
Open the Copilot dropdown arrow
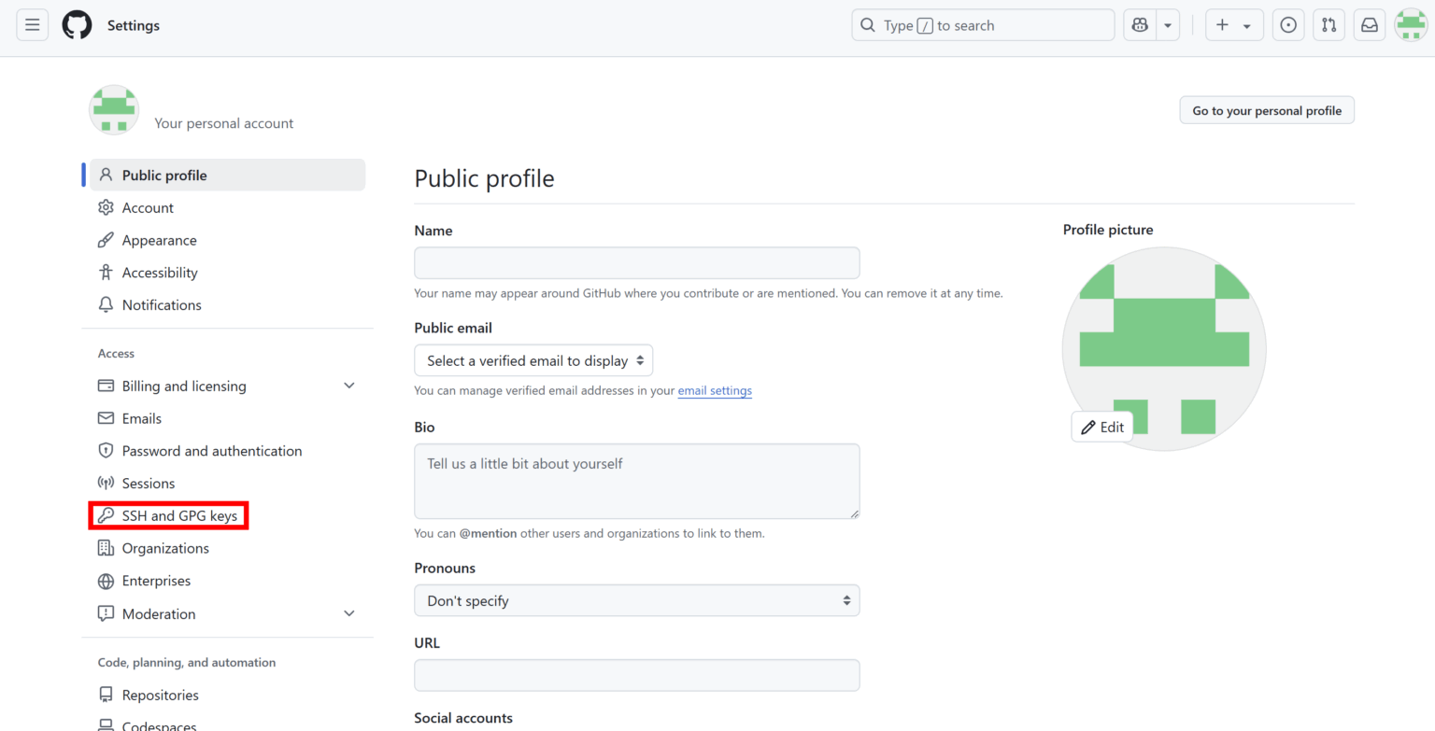point(1168,25)
